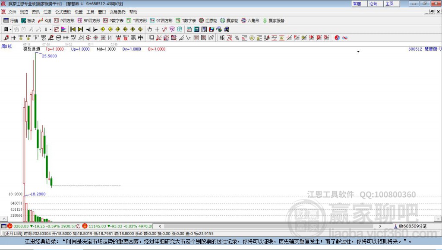Image resolution: width=442 pixels, height=250 pixels.
Task: Move chart left with black arrow
Action: point(88,29)
